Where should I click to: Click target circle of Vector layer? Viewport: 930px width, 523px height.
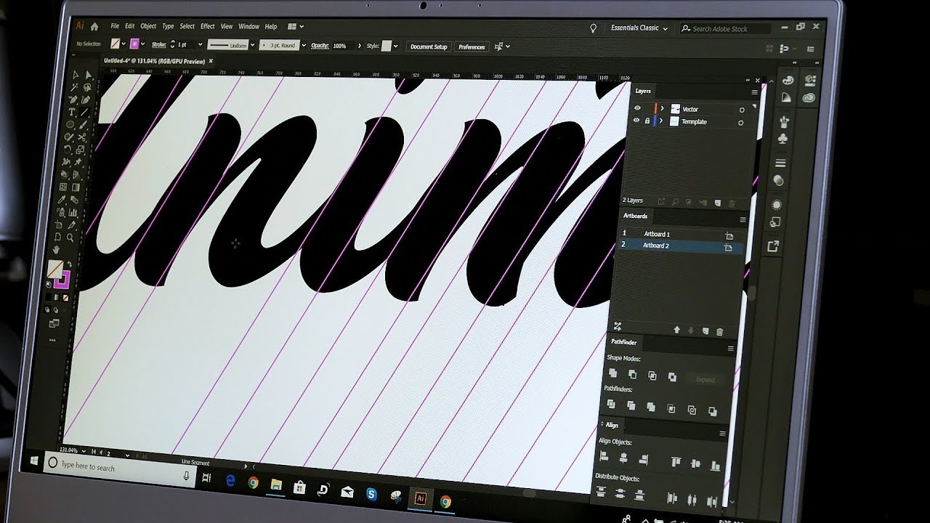(x=742, y=110)
